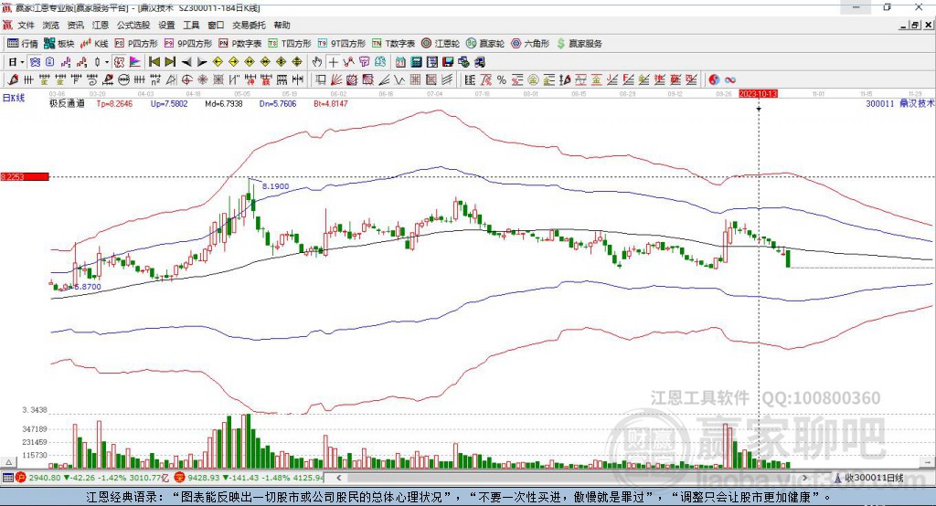Image resolution: width=936 pixels, height=506 pixels.
Task: Click the infinity loop icon
Action: [730, 79]
